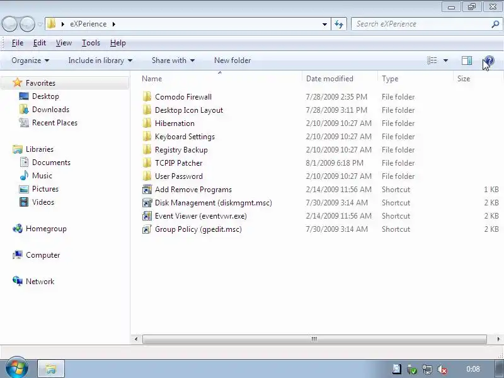Click the change view icon
This screenshot has height=378, width=504.
tap(432, 60)
